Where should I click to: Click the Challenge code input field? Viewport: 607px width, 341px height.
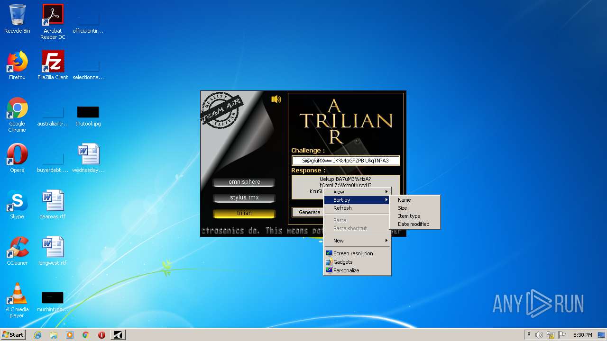(x=346, y=161)
